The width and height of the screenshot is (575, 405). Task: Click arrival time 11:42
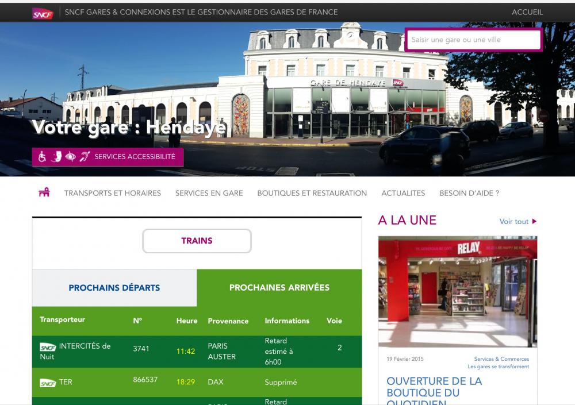tap(186, 351)
